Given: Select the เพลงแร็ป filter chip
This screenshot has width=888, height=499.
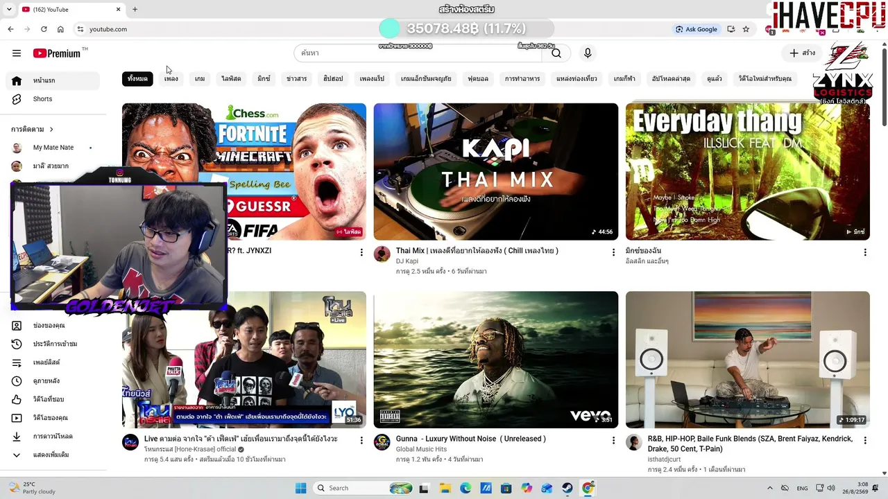Looking at the screenshot, I should pyautogui.click(x=372, y=79).
